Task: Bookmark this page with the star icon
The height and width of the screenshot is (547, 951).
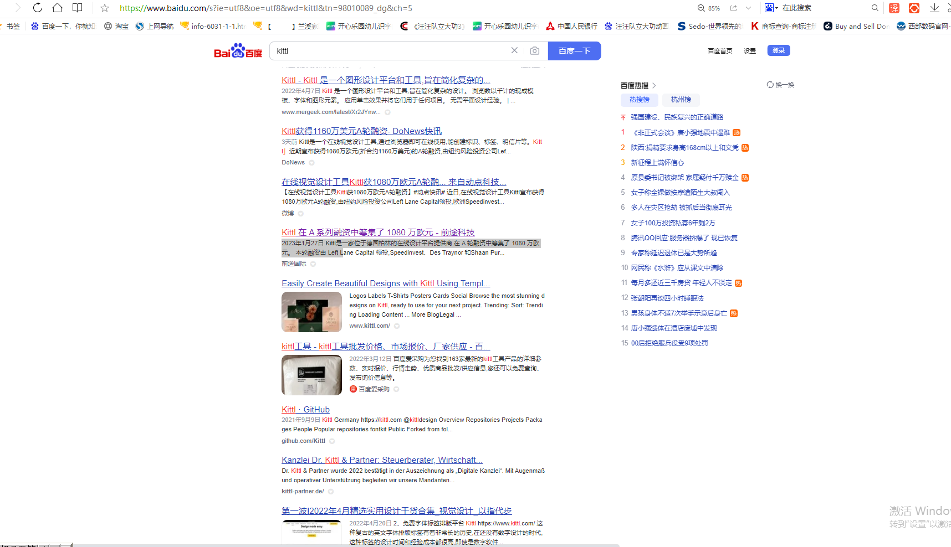Action: point(105,8)
